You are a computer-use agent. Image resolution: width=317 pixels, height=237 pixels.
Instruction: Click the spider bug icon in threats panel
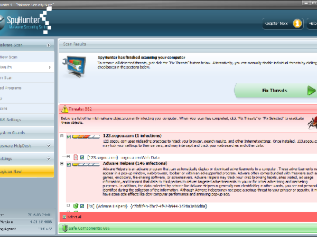(312, 123)
